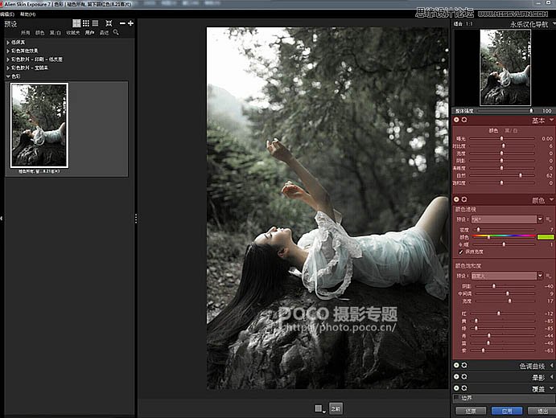The height and width of the screenshot is (418, 556).
Task: Open the 帮助 menu
Action: (x=27, y=14)
